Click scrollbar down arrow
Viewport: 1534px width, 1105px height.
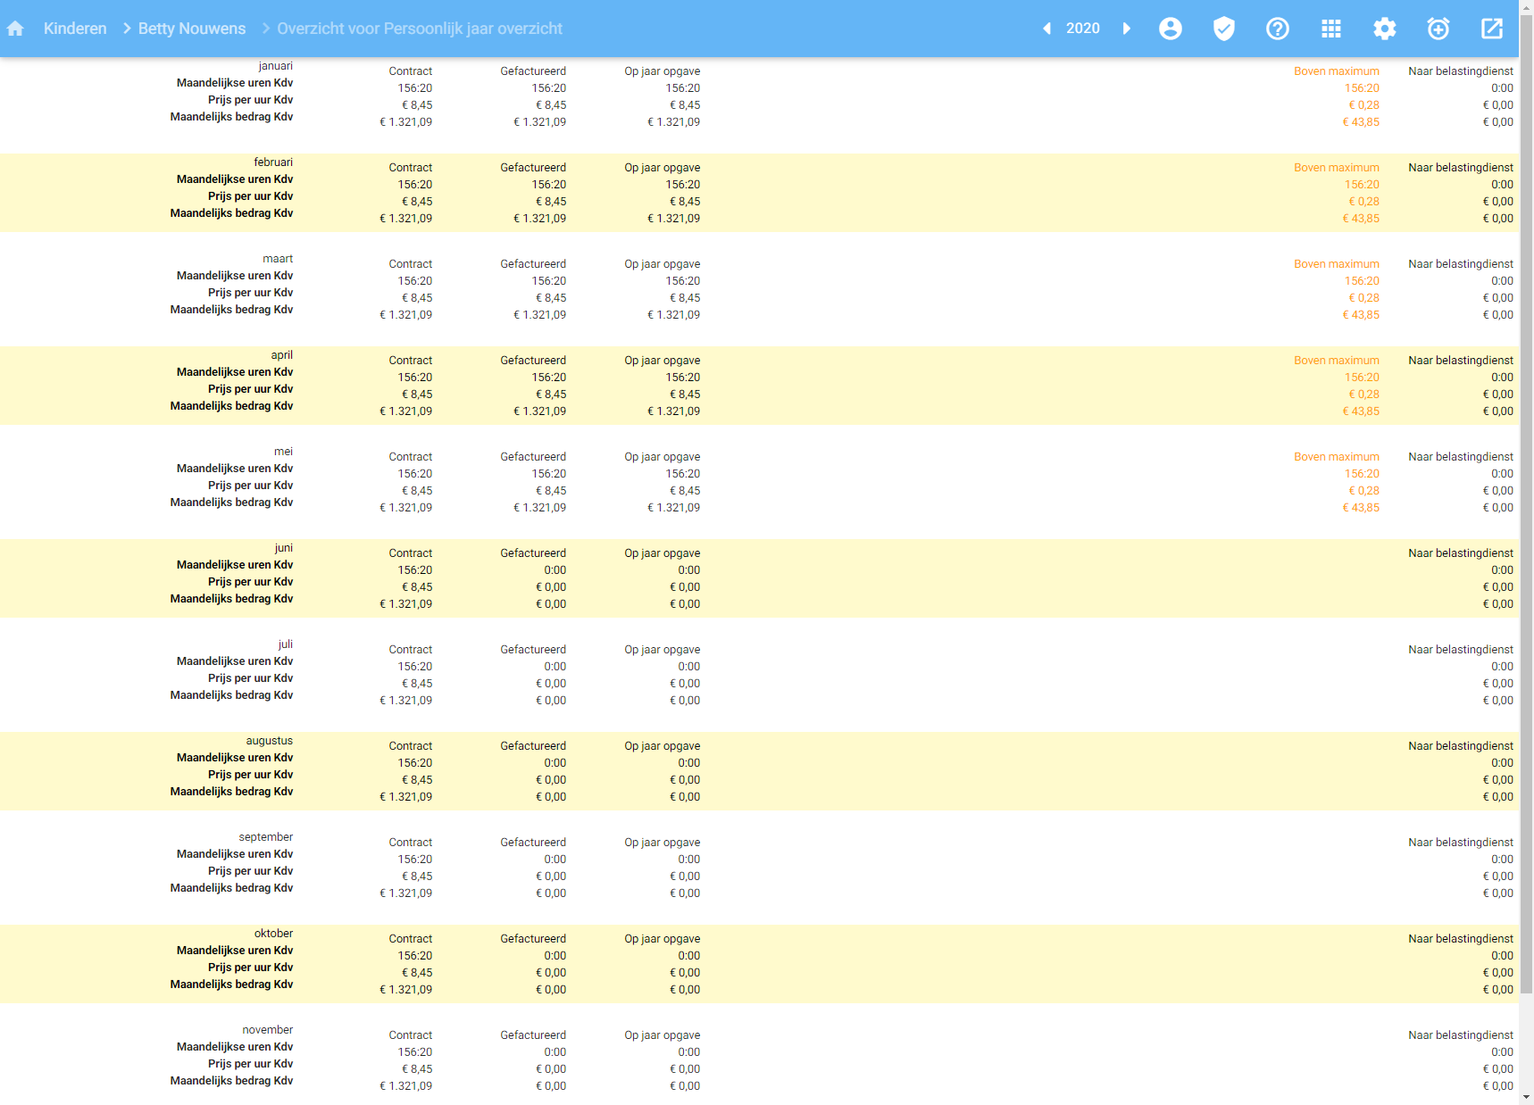[1527, 1098]
